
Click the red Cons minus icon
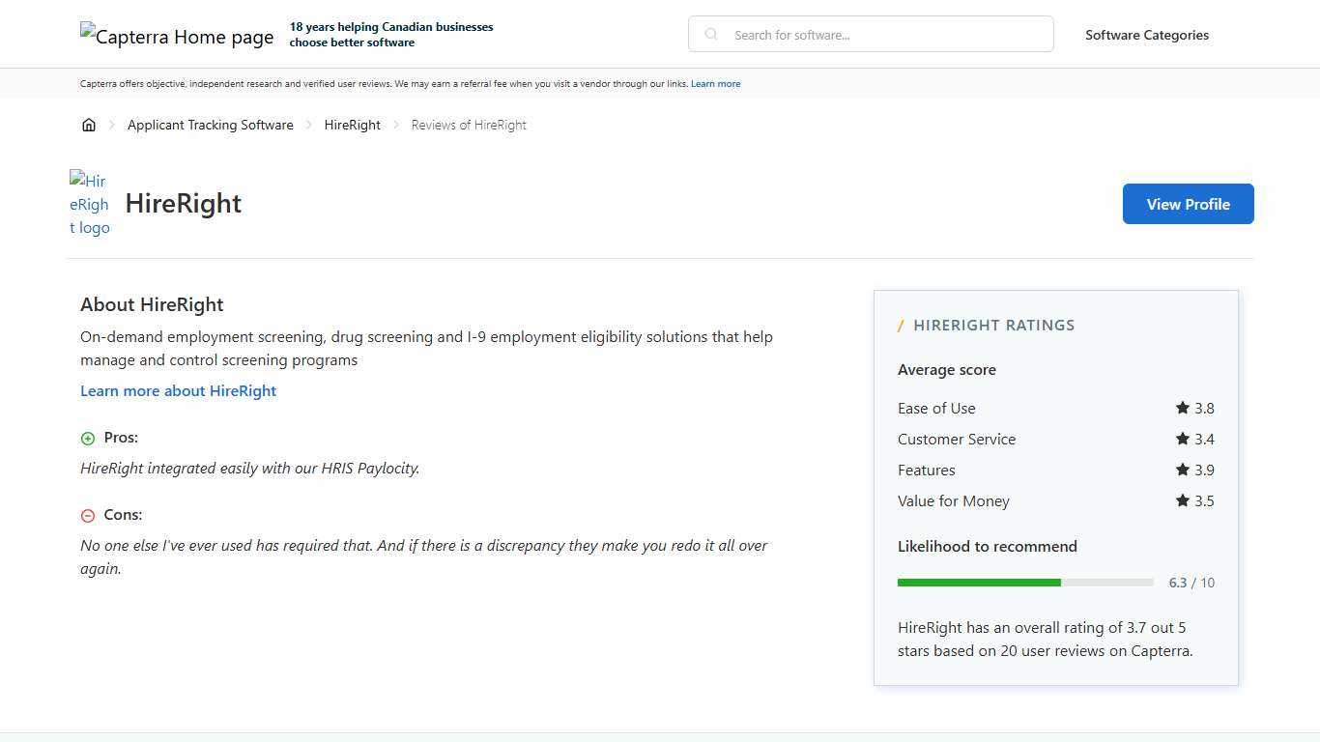(x=88, y=516)
